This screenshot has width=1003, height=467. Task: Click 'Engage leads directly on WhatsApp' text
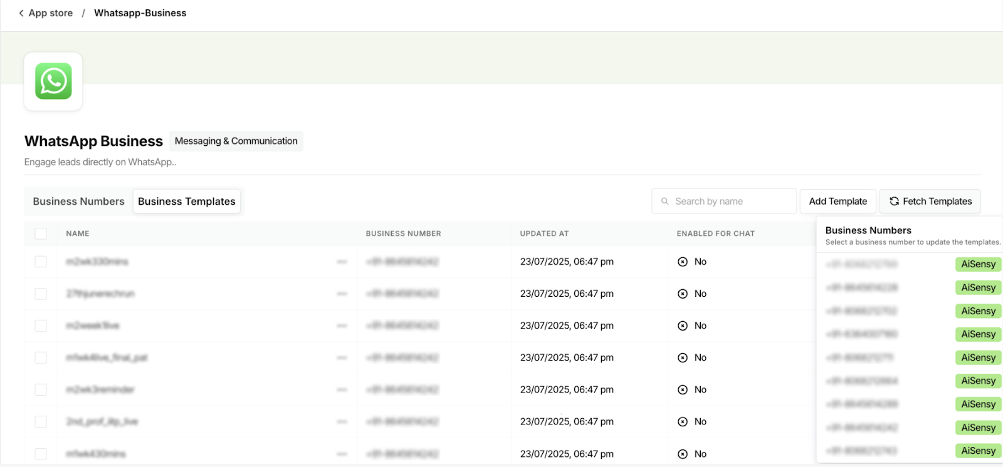click(99, 162)
